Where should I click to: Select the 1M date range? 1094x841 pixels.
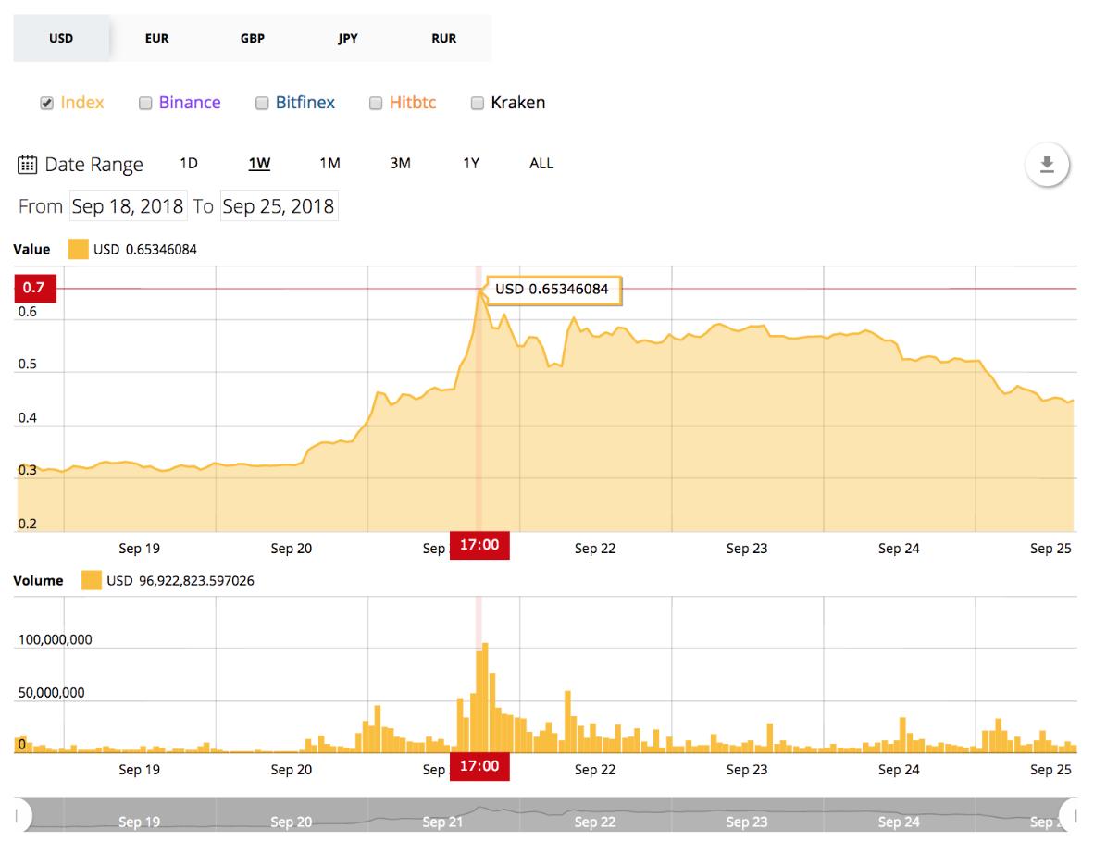pos(329,164)
